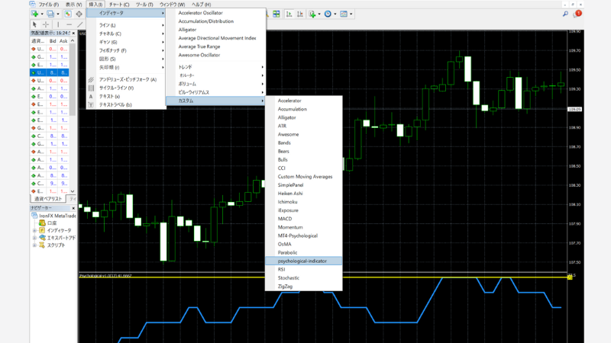Click the crosshair target toolbar icon
611x343 pixels.
click(x=79, y=14)
